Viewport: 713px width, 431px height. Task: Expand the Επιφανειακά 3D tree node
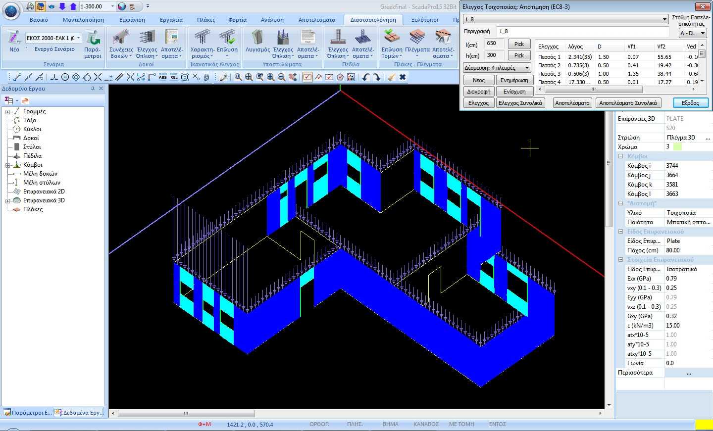pos(8,200)
